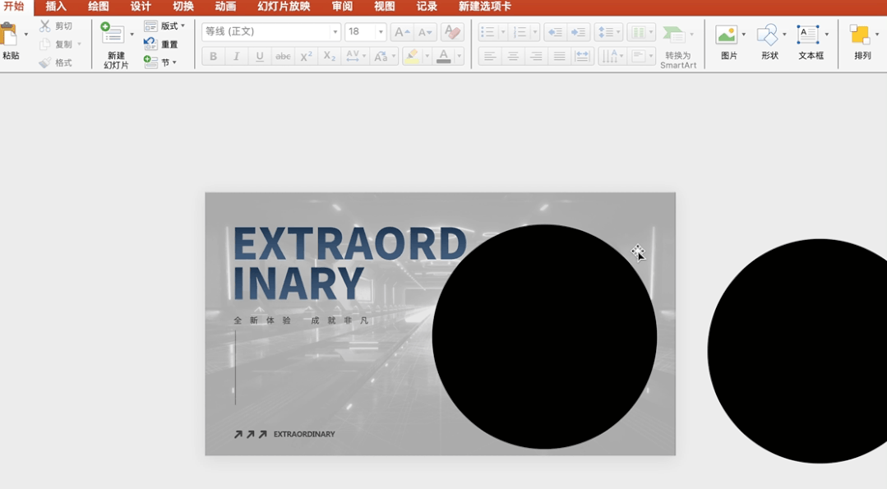
Task: Open the Layout (版式) menu
Action: [164, 26]
